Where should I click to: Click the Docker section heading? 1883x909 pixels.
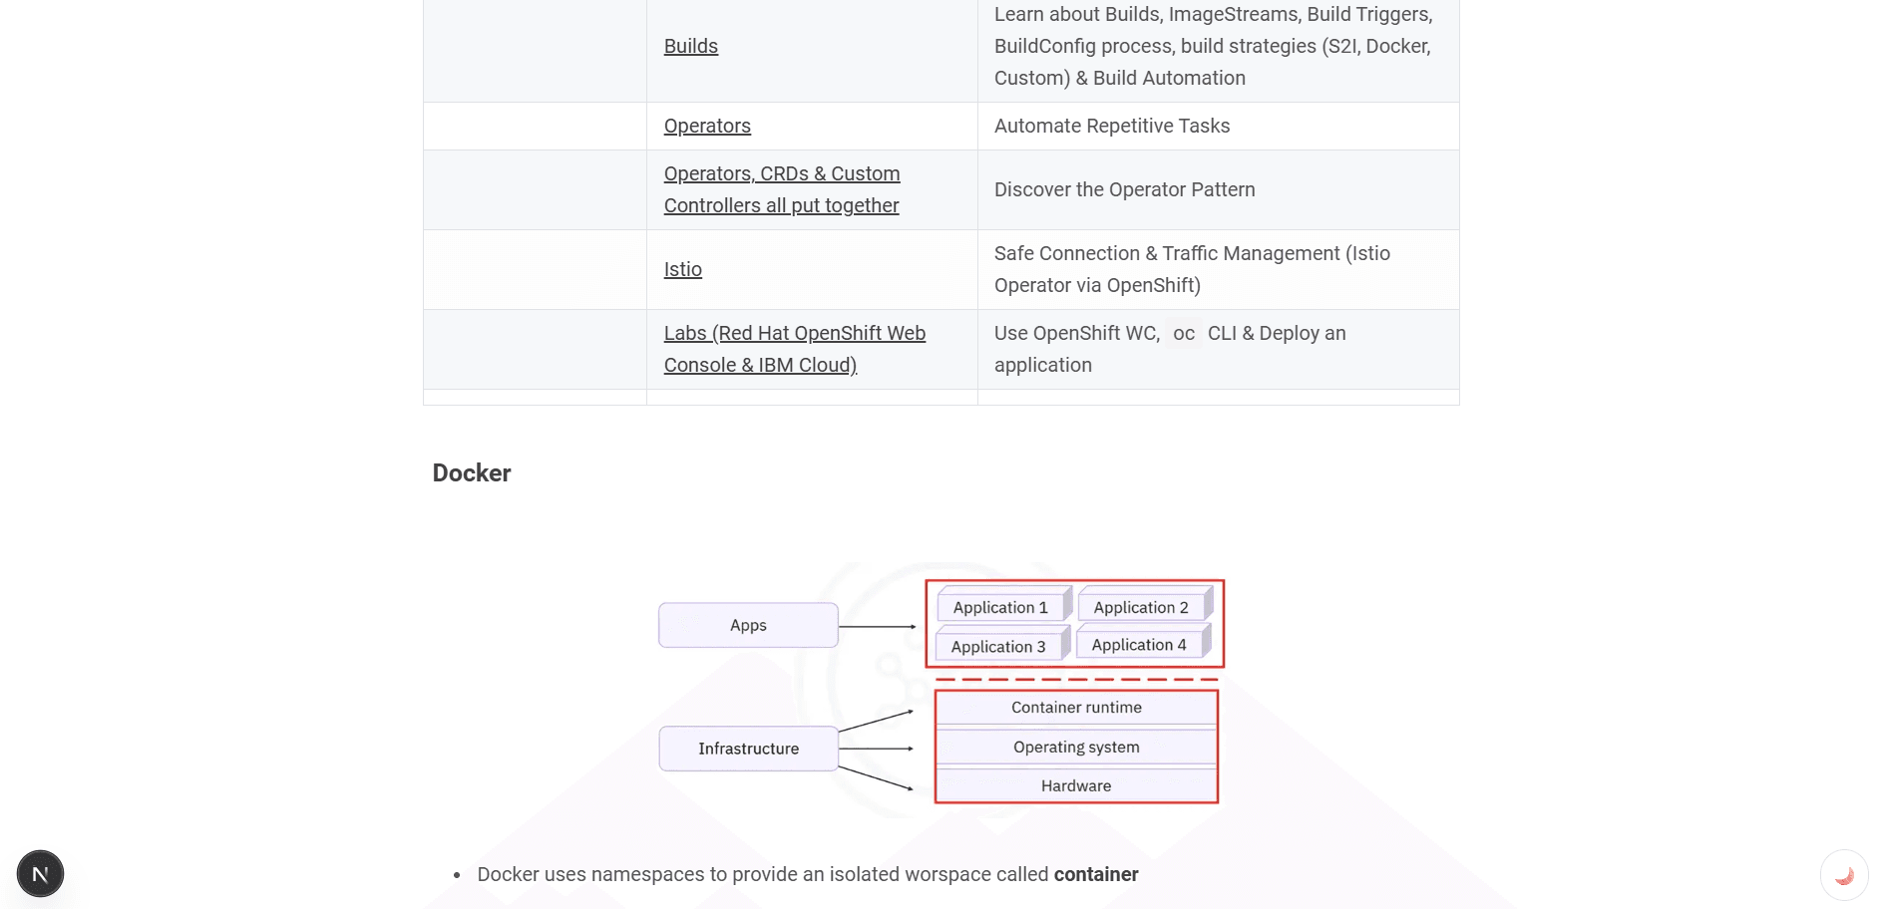pos(472,473)
